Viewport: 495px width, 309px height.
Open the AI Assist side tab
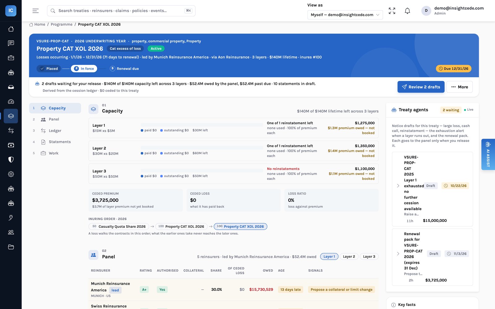(488, 154)
